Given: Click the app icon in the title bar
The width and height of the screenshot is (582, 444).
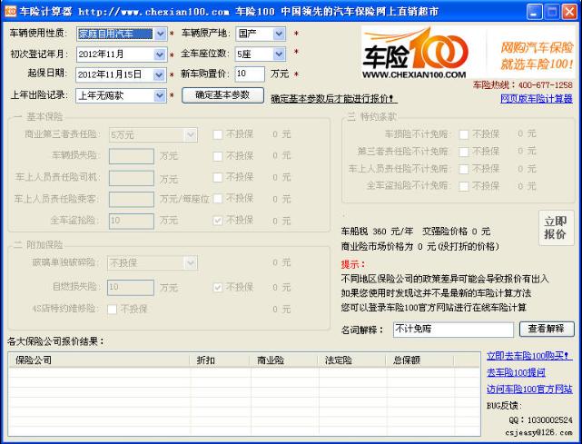Looking at the screenshot, I should pyautogui.click(x=10, y=11).
